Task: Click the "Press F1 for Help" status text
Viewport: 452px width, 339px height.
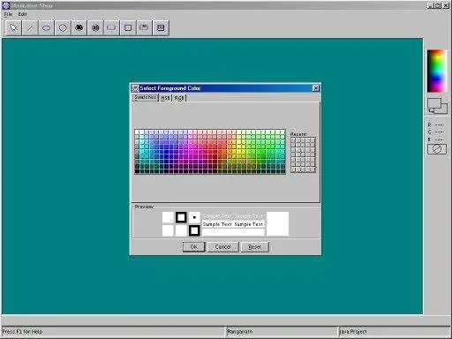Action: pos(22,332)
